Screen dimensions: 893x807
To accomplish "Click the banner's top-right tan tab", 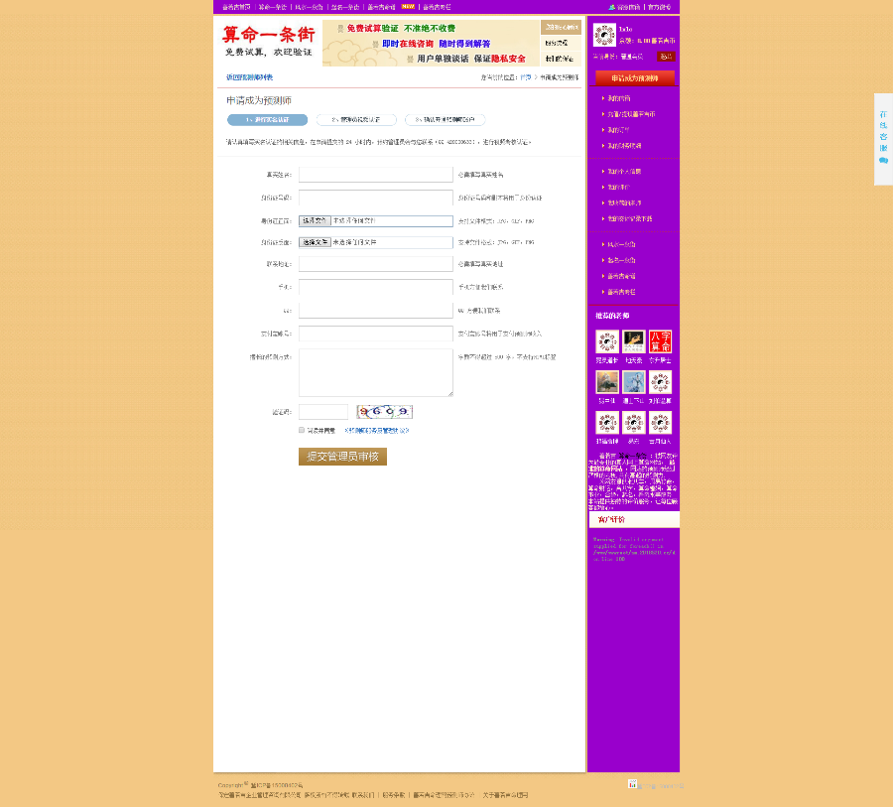I will click(561, 28).
